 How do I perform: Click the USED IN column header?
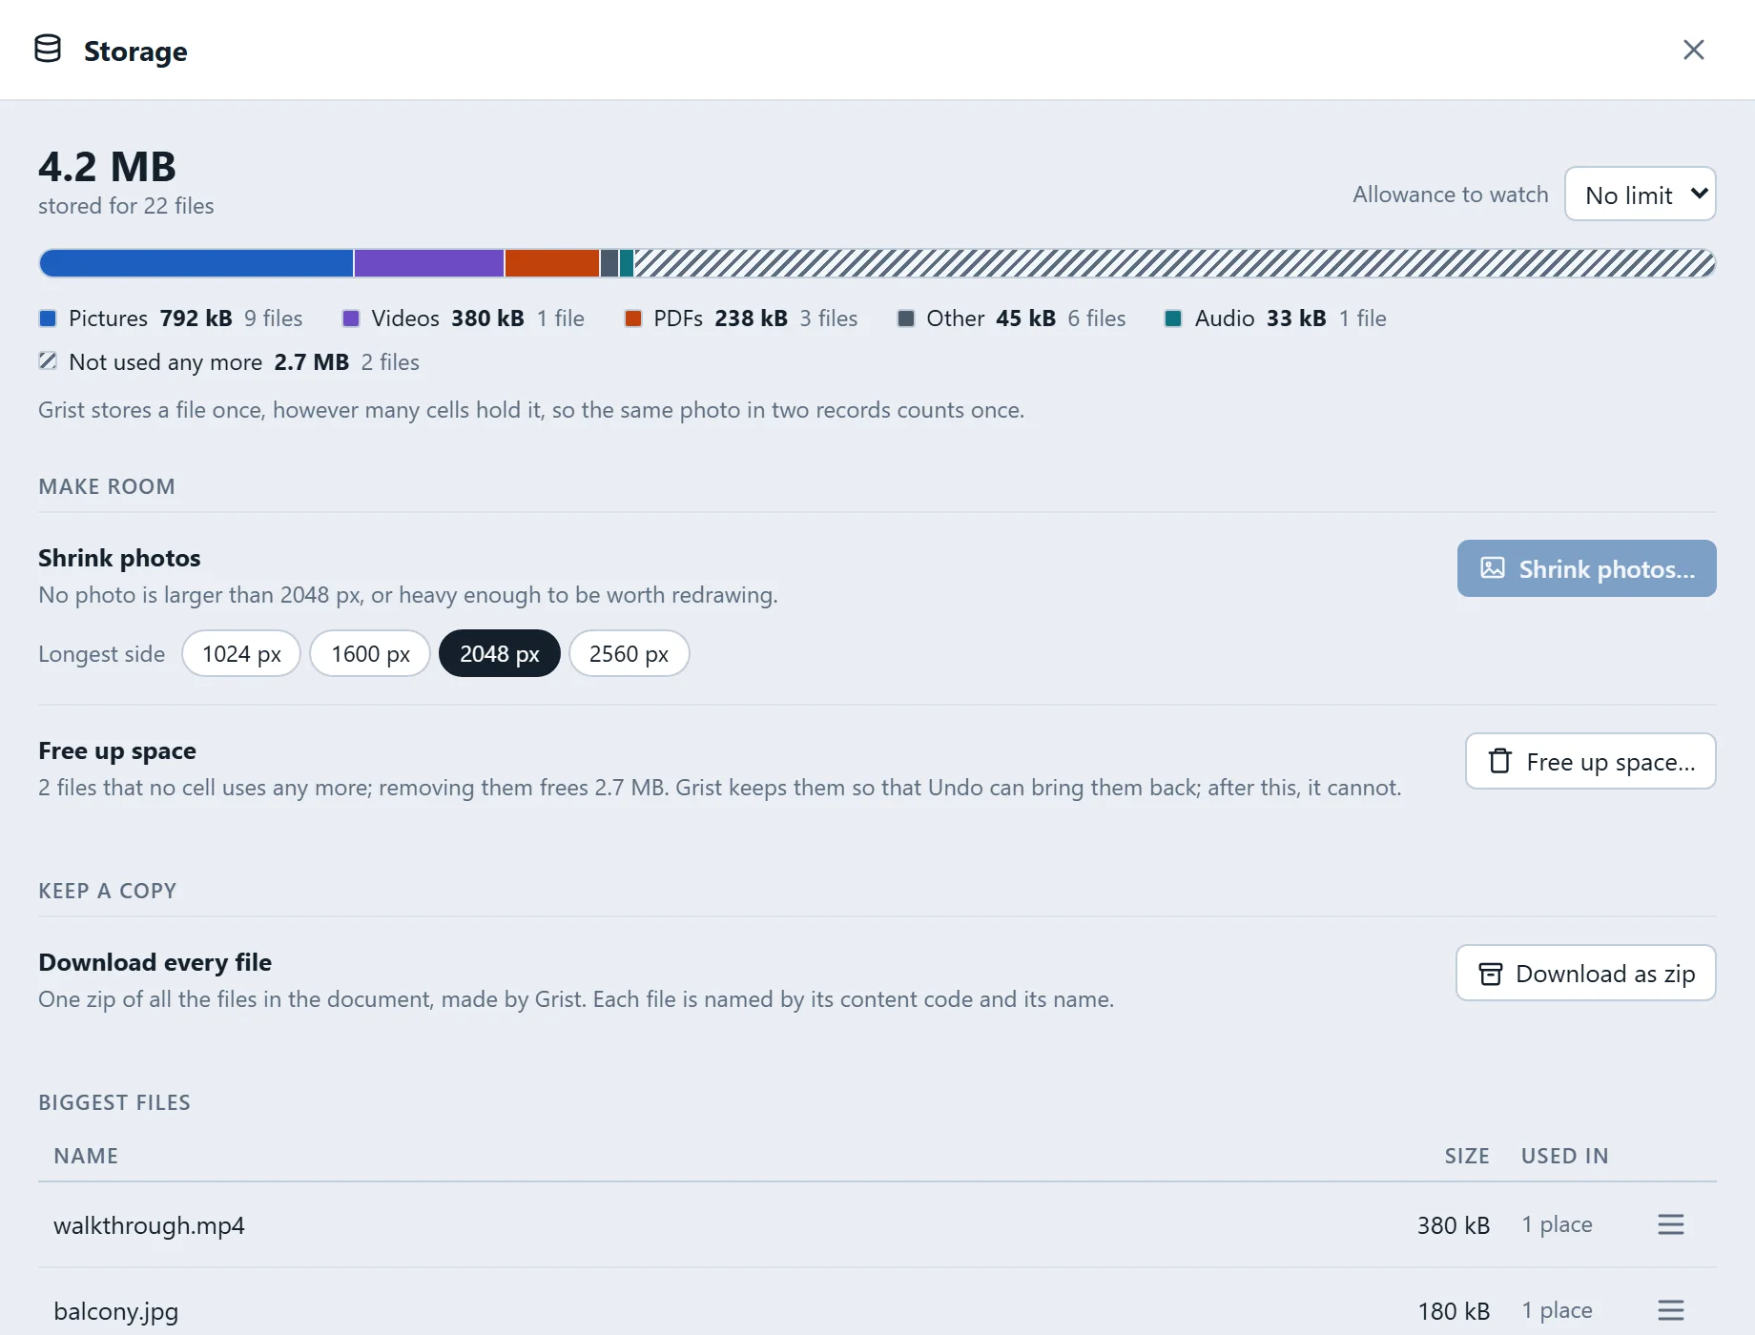coord(1564,1156)
